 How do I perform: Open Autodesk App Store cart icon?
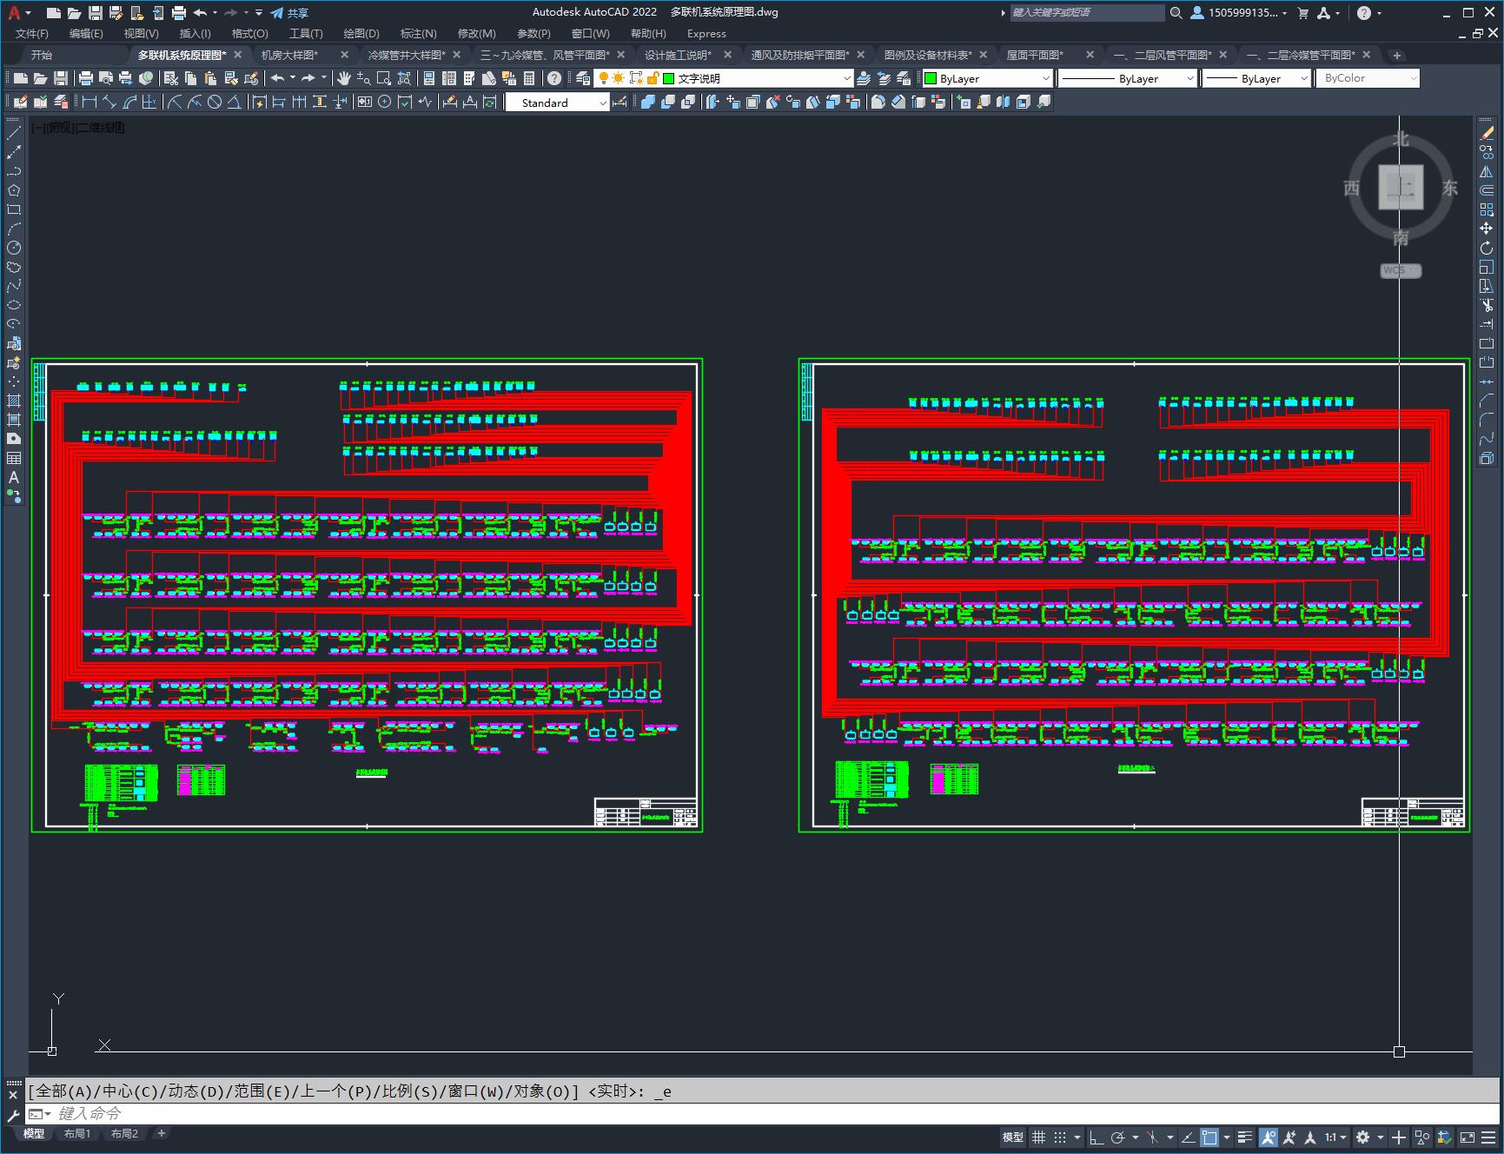pos(1302,13)
